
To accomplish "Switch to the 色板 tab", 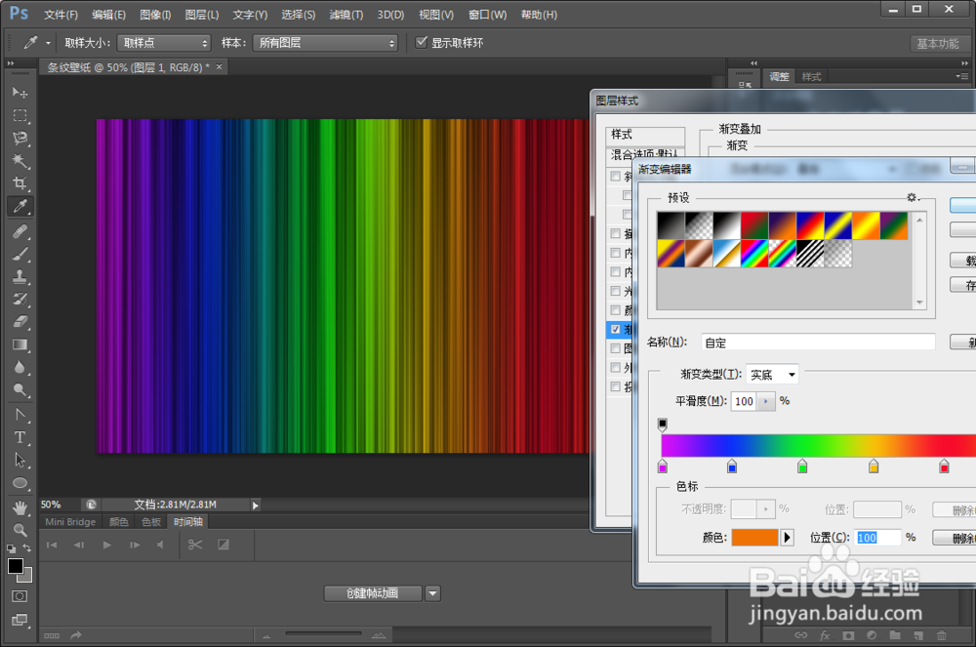I will 151,522.
